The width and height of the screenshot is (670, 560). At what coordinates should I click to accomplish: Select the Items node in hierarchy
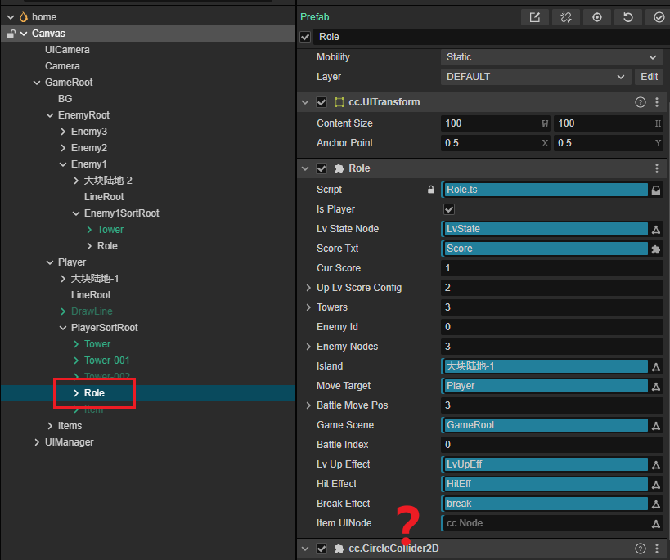(70, 426)
